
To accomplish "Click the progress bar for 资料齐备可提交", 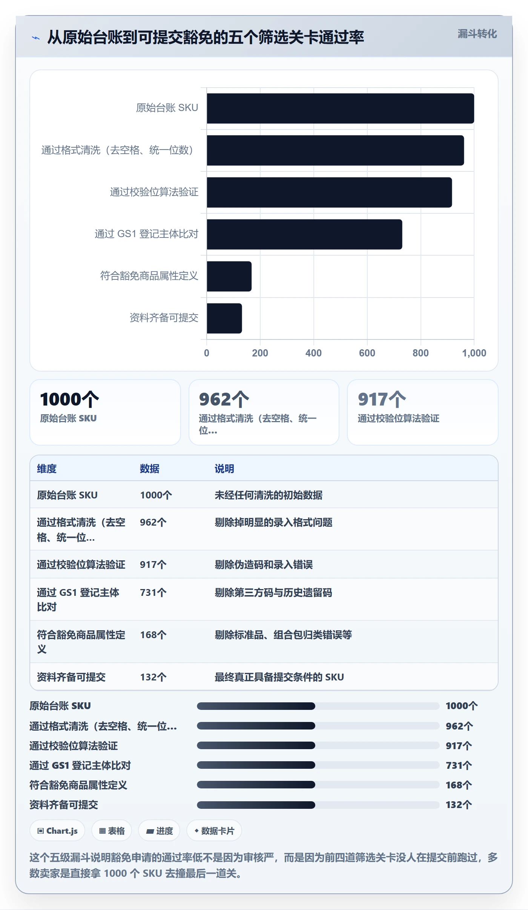I will 318,805.
